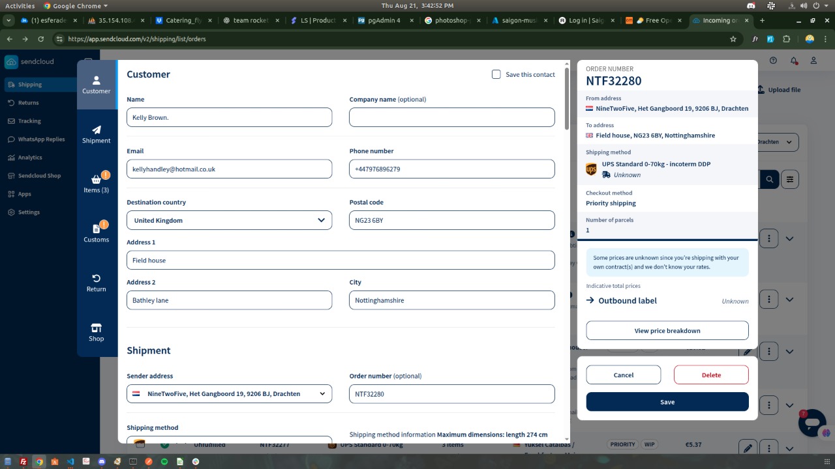Screen dimensions: 835x469
Task: Click the Save button
Action: coord(667,402)
